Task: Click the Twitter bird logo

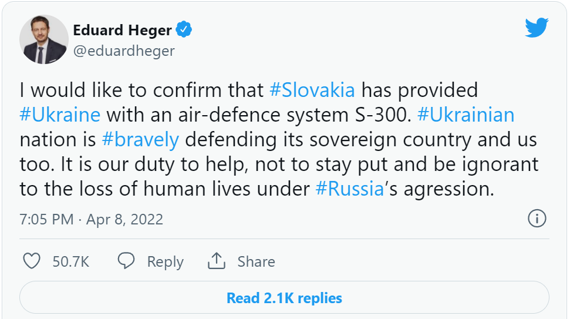Action: (536, 27)
